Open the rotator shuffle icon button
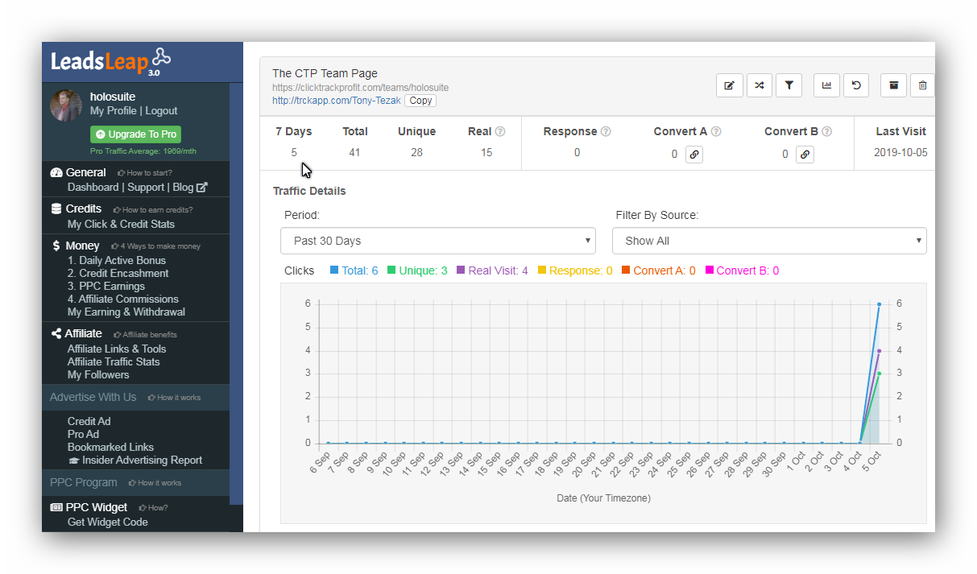Screen dimensions: 977x574 [x=760, y=85]
